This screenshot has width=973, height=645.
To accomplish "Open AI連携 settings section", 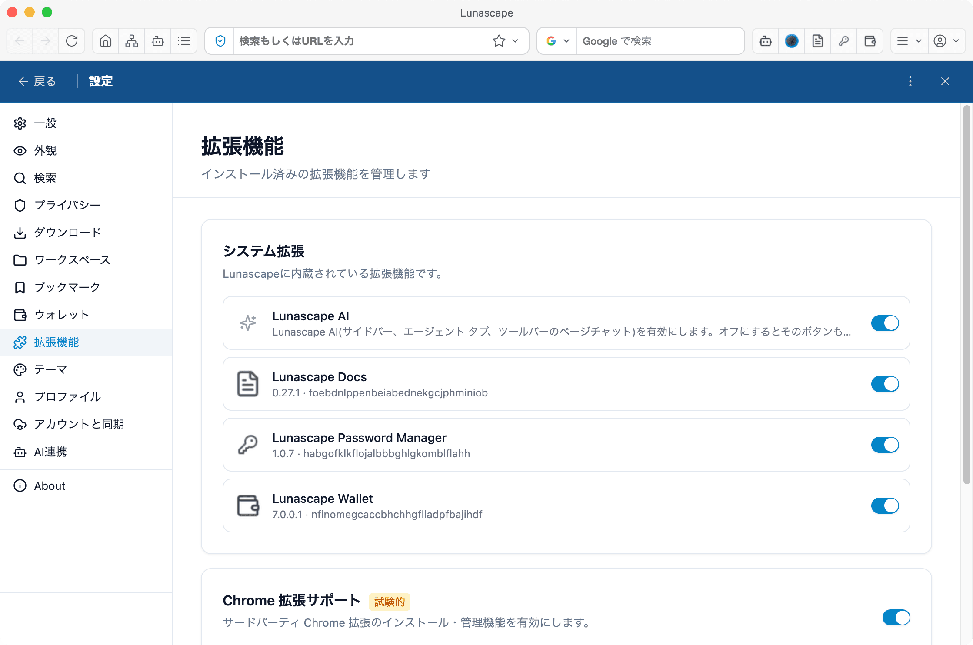I will [x=86, y=452].
